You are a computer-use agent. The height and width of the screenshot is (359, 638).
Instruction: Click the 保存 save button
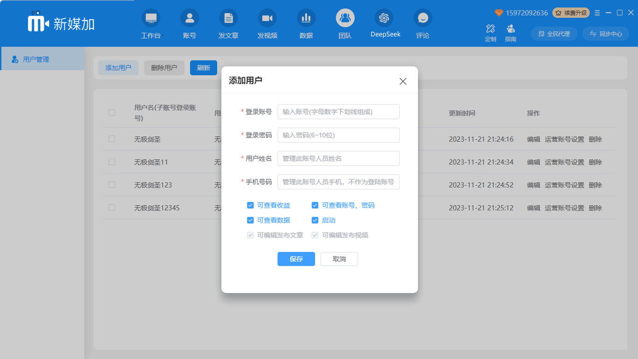click(296, 259)
